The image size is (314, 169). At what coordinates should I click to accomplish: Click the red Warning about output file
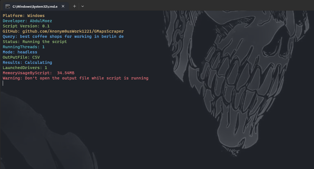coord(75,78)
